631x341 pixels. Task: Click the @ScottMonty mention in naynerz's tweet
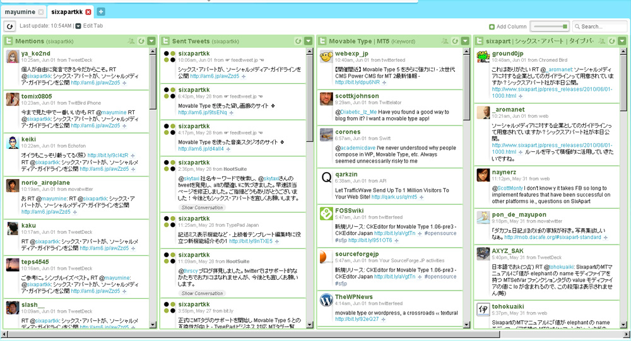(510, 188)
